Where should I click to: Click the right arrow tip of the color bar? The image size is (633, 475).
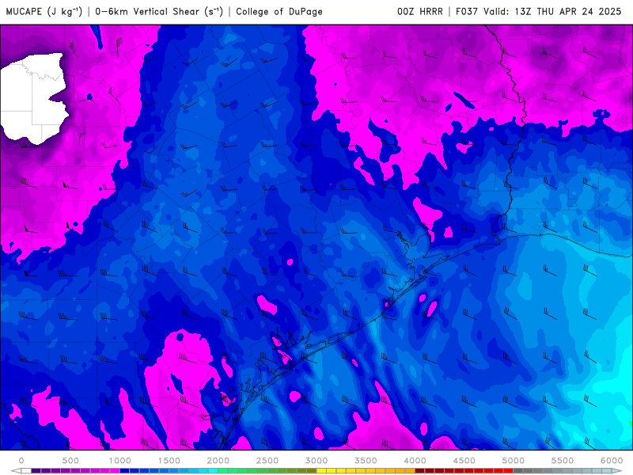tap(619, 471)
